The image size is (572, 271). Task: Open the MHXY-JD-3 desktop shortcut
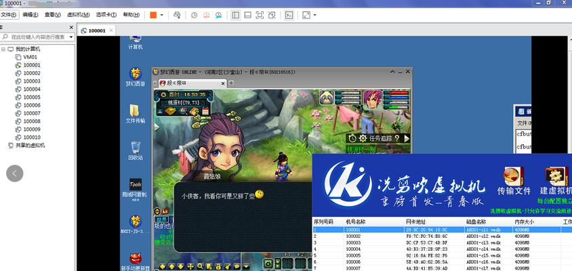(135, 225)
